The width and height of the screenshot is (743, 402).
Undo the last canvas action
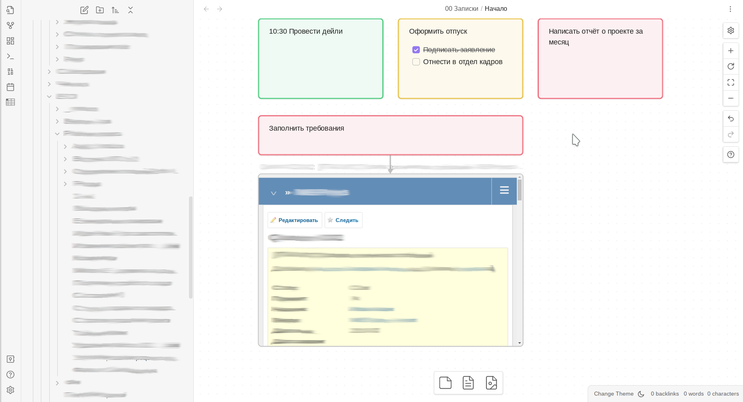coord(731,119)
